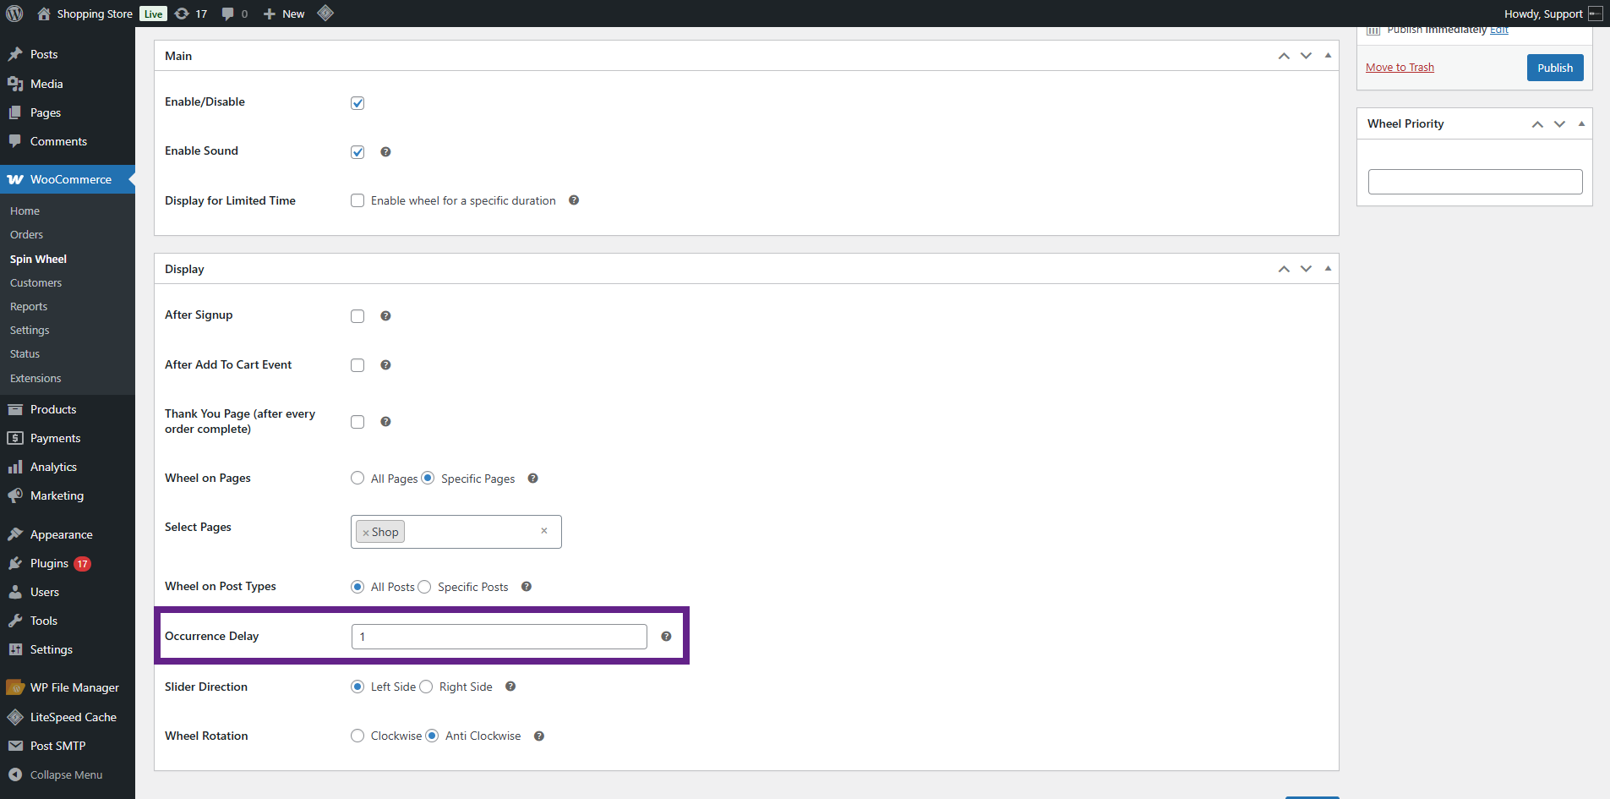Move the Display panel down
Screen dimensions: 1610x799
(x=1306, y=269)
